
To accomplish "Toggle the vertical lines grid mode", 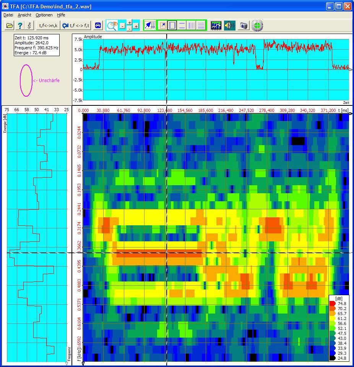I will point(192,26).
